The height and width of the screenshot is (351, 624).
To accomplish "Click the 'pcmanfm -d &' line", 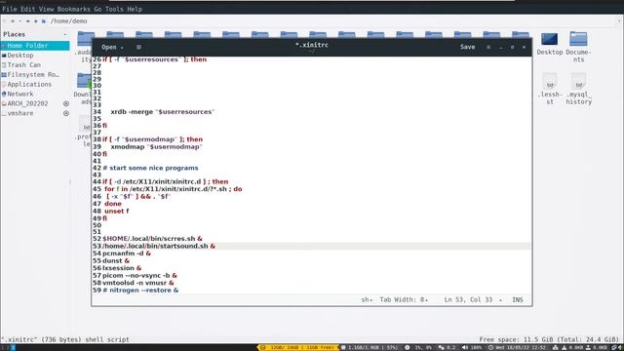I will 127,253.
